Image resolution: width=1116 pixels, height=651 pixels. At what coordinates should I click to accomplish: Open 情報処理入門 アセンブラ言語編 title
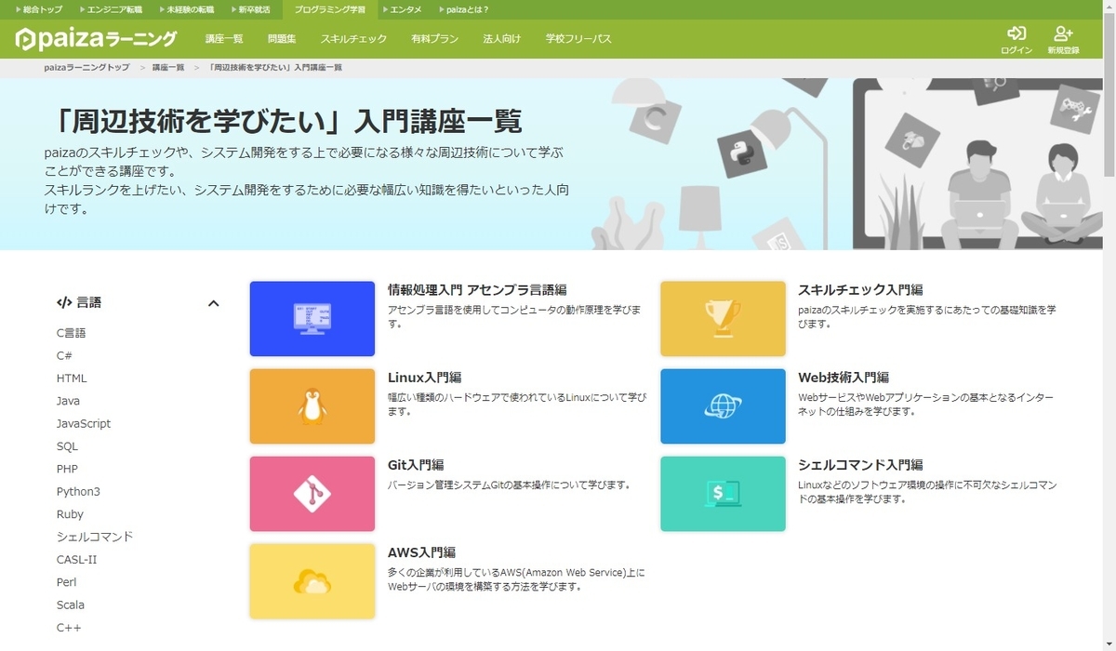[x=477, y=290]
